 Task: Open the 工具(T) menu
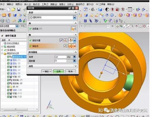pyautogui.click(x=45, y=4)
